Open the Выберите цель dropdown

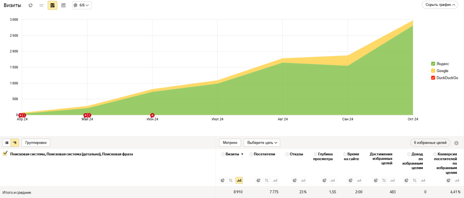[262, 143]
